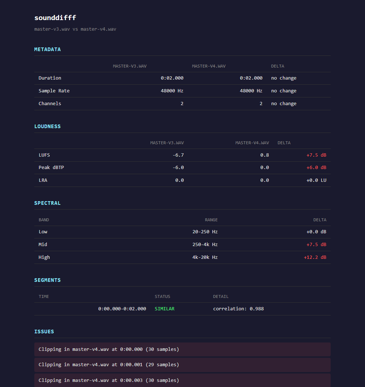Click the +7.5 dB Mid band delta
Viewport: 365px width, 387px height.
point(316,244)
